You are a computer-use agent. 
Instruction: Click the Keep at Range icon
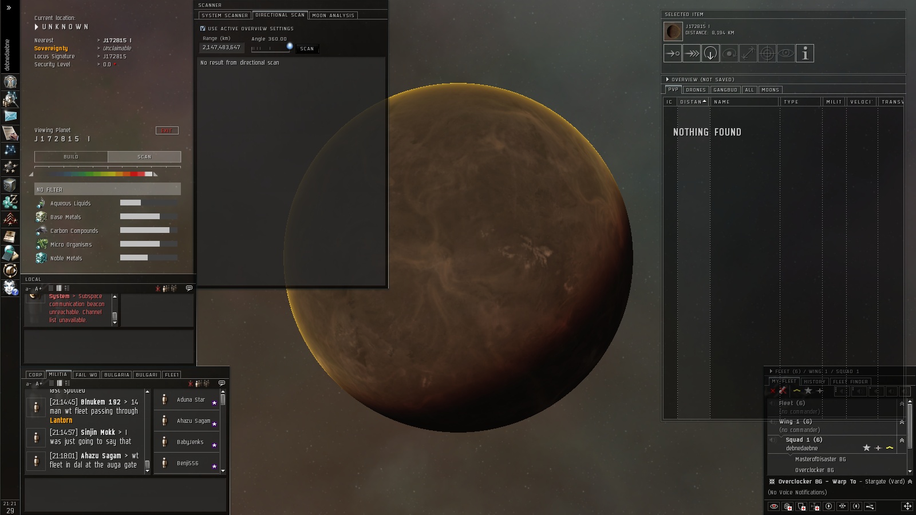pyautogui.click(x=748, y=53)
